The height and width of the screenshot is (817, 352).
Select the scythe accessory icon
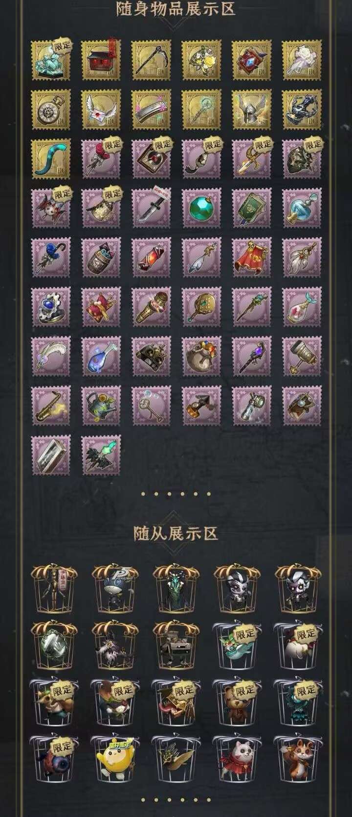pos(151,60)
